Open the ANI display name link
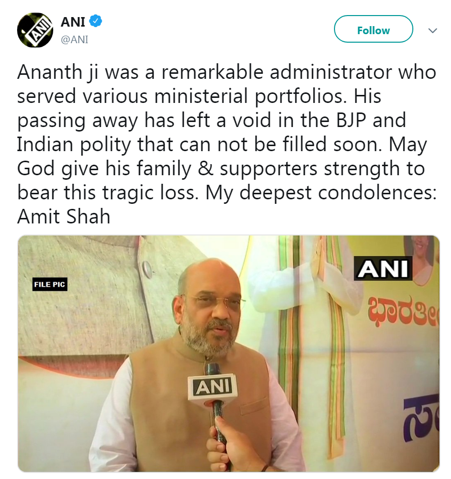Screen dimensions: 451x479 point(73,22)
